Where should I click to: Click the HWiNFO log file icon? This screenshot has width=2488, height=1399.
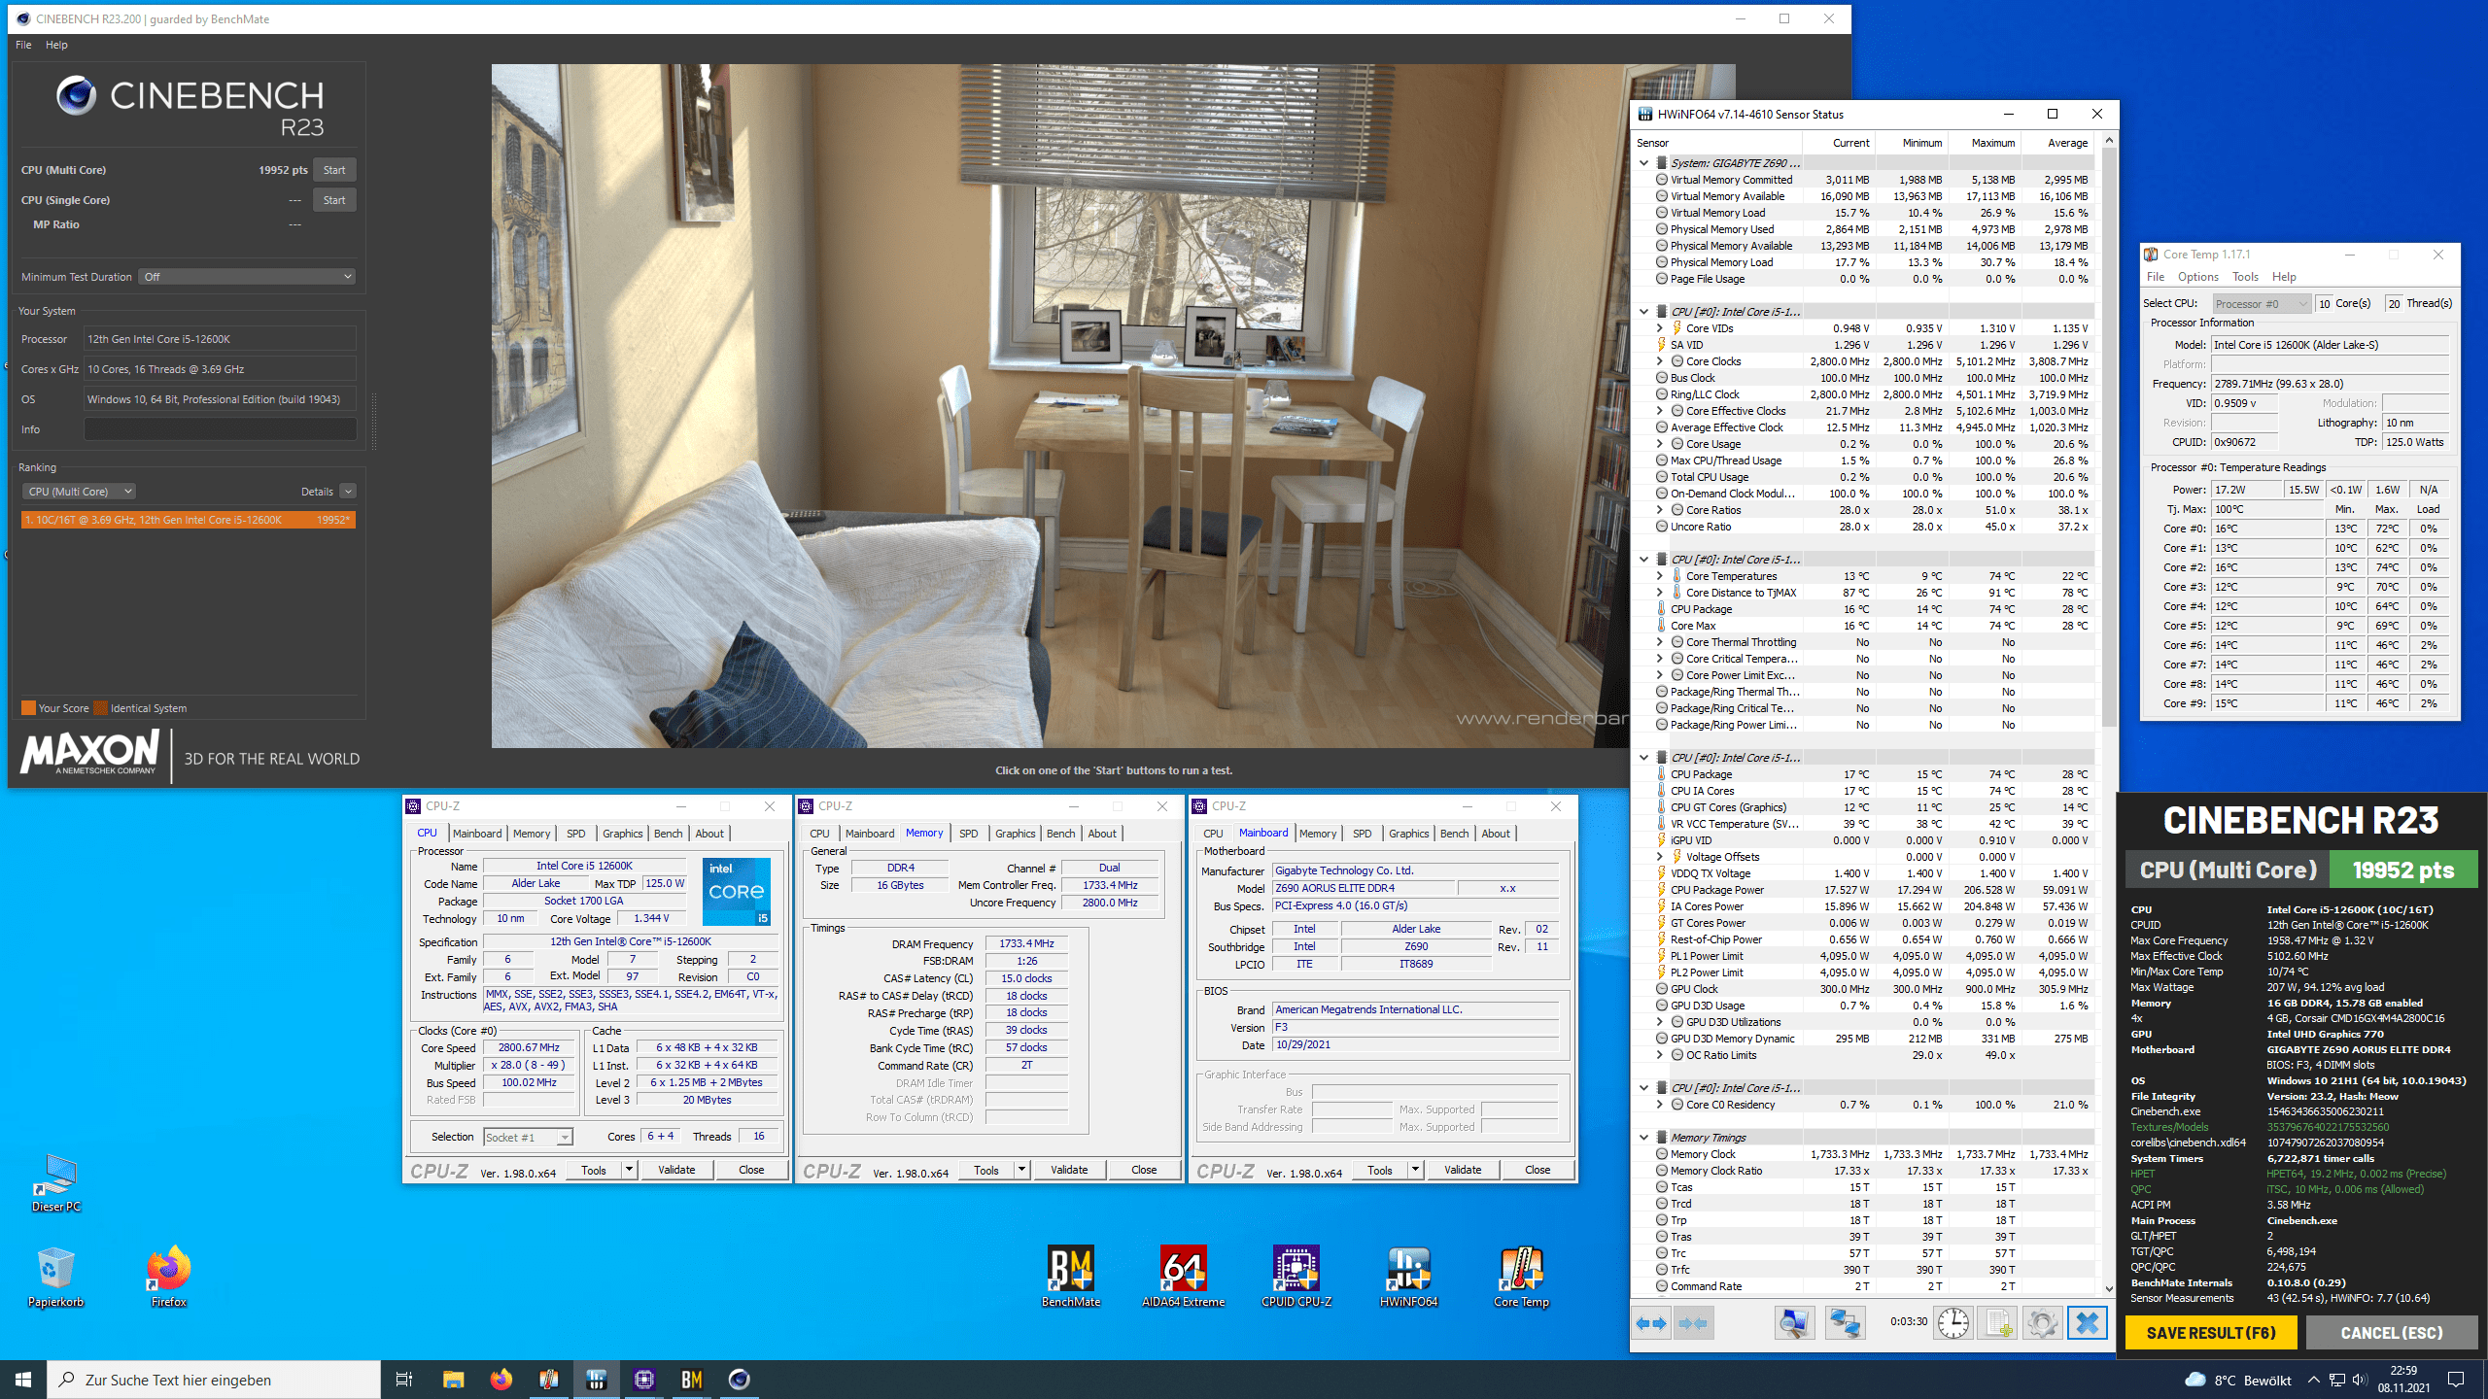[1997, 1322]
